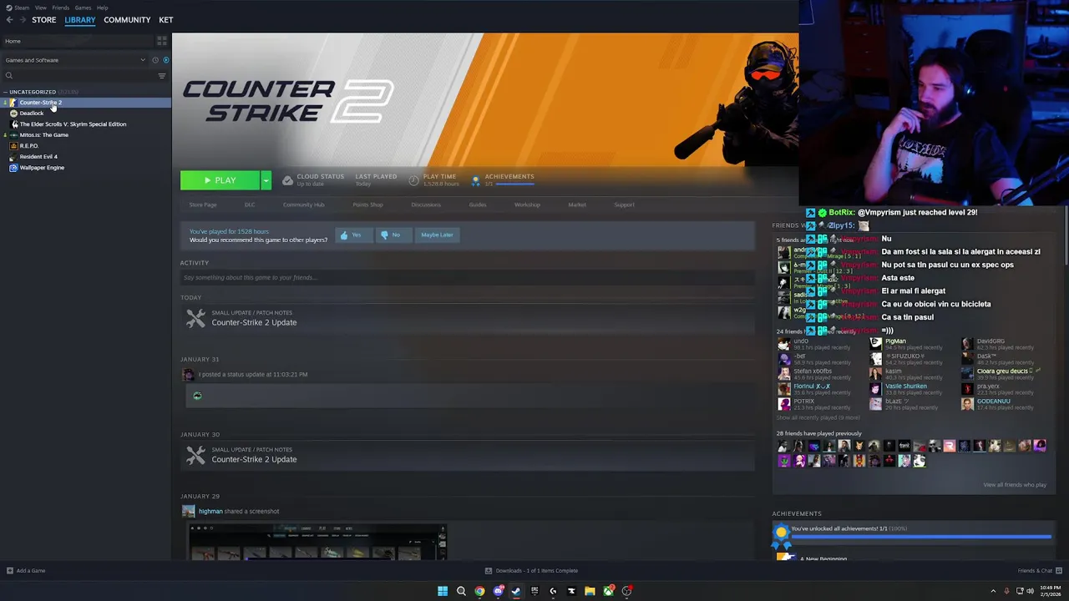Open the DLC link
Image resolution: width=1069 pixels, height=601 pixels.
(250, 205)
